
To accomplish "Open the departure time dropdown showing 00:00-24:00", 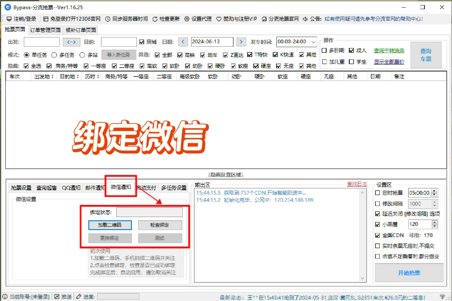I will 313,42.
